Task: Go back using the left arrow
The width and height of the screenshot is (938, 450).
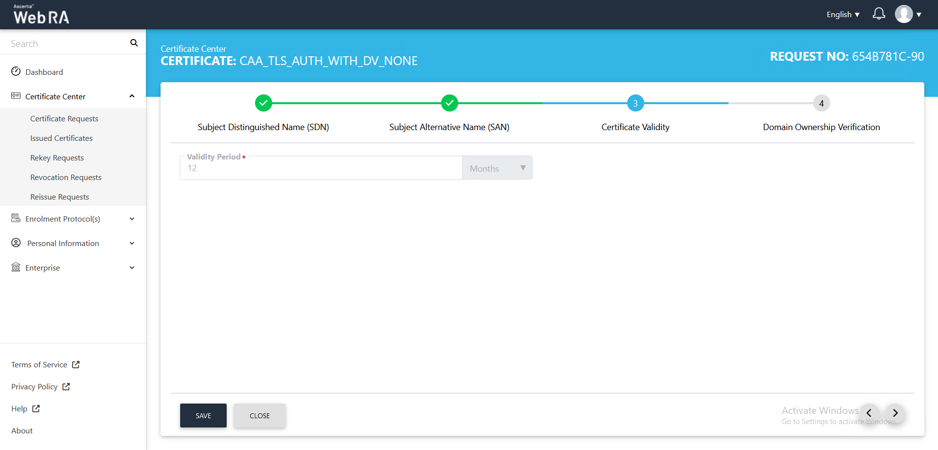Action: pos(869,413)
